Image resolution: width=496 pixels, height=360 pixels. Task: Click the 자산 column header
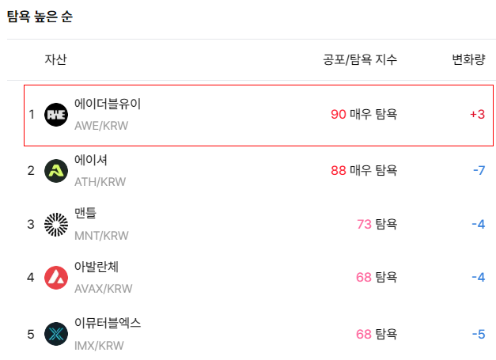[x=55, y=59]
